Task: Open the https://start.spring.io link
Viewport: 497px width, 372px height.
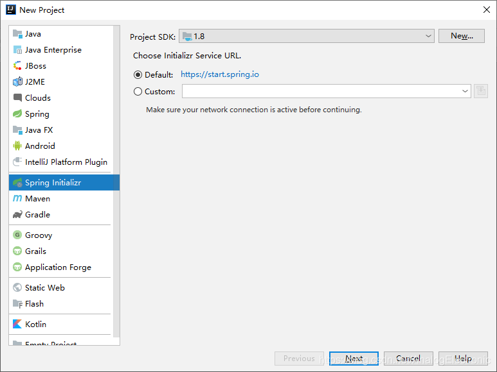Action: point(220,74)
